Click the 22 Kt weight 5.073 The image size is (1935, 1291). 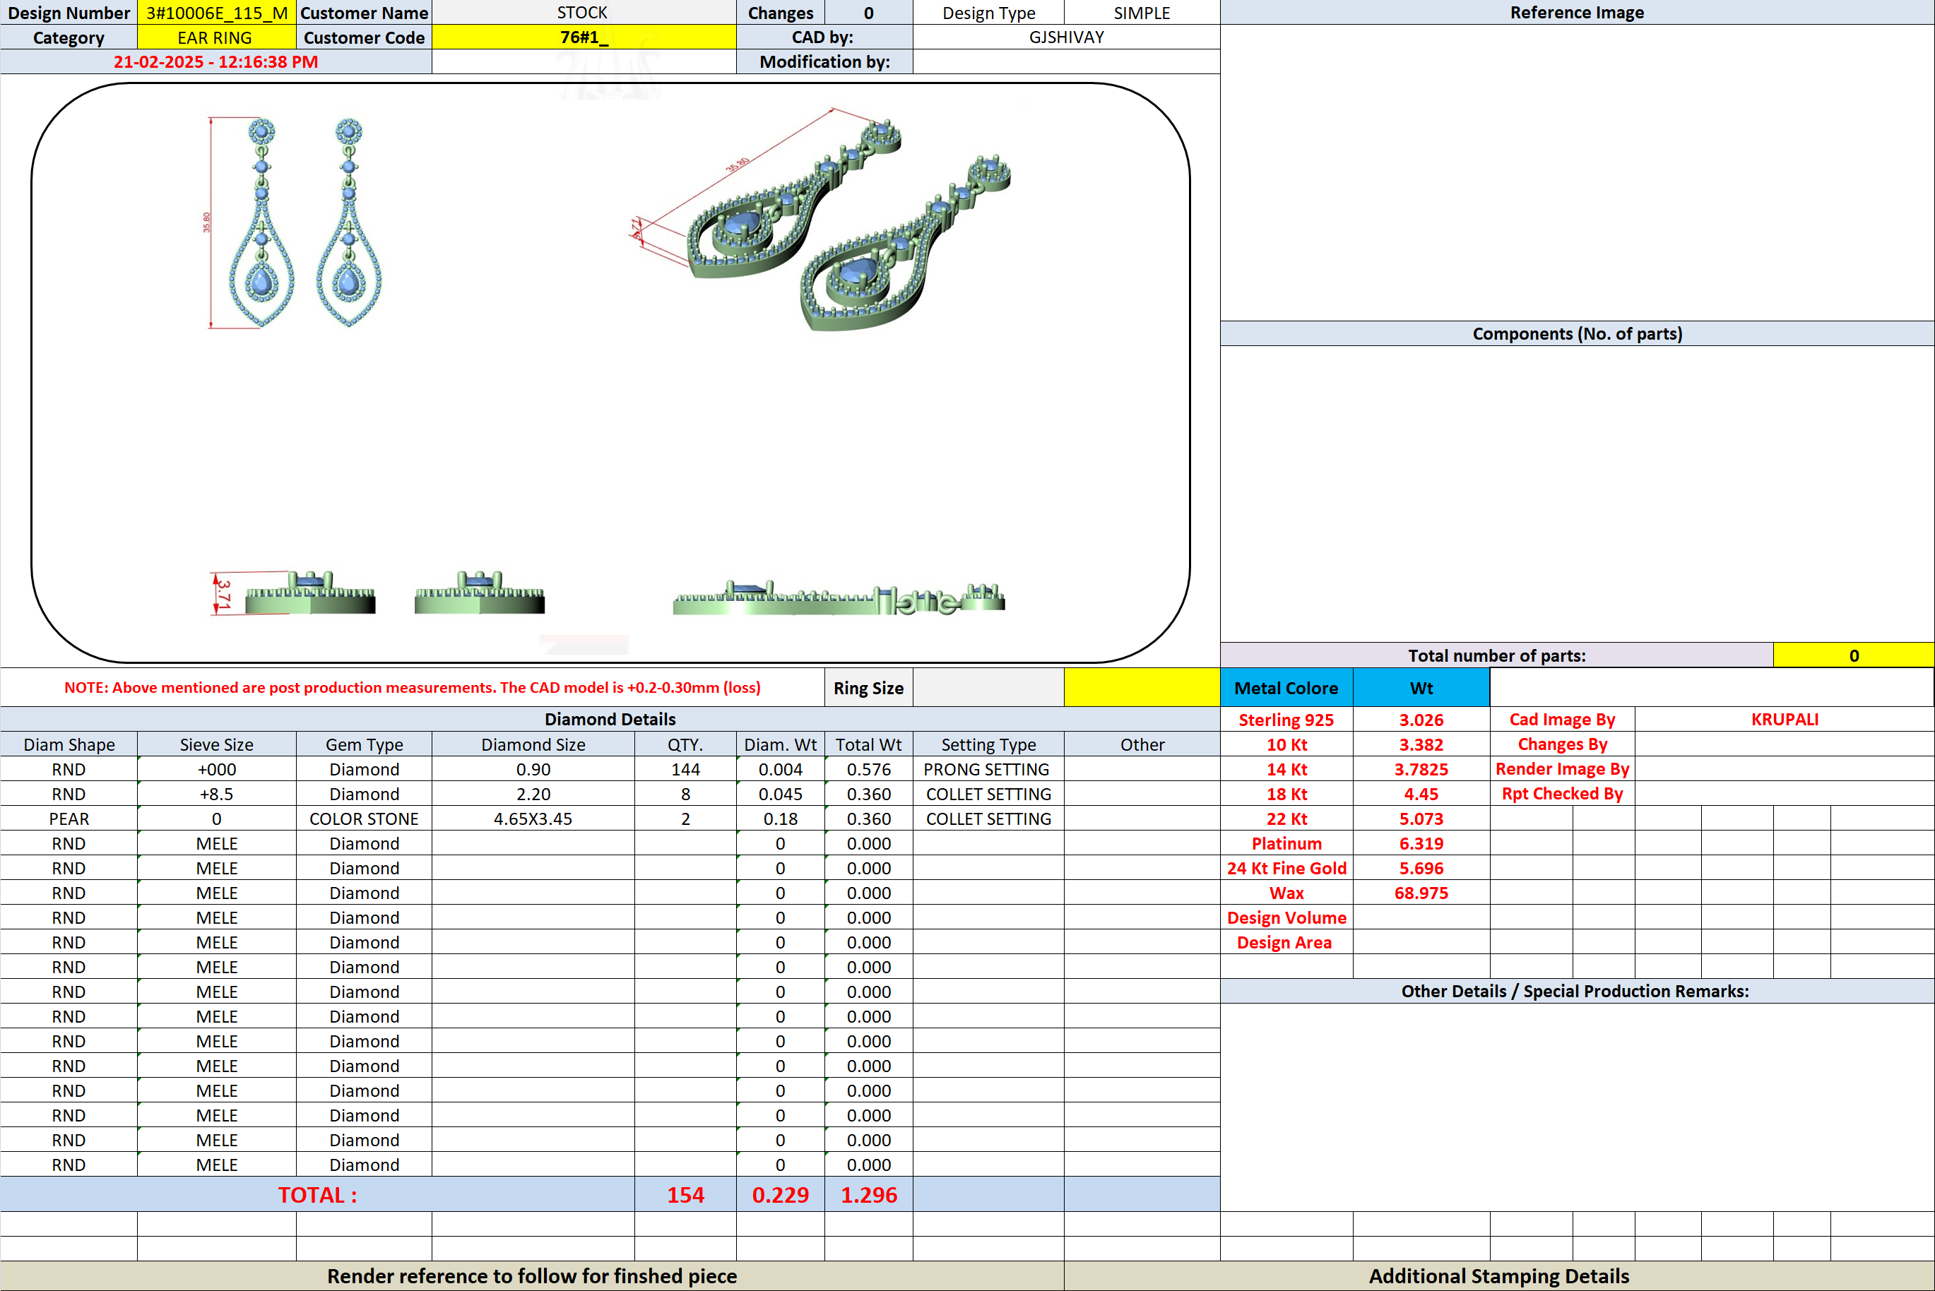click(x=1421, y=819)
